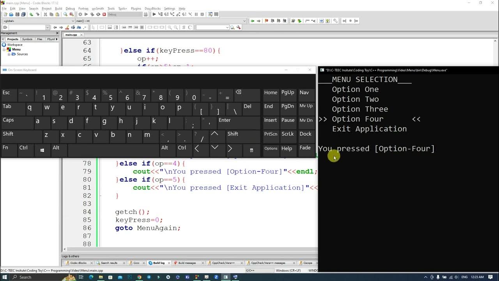Click the Build gear icon

click(x=80, y=14)
